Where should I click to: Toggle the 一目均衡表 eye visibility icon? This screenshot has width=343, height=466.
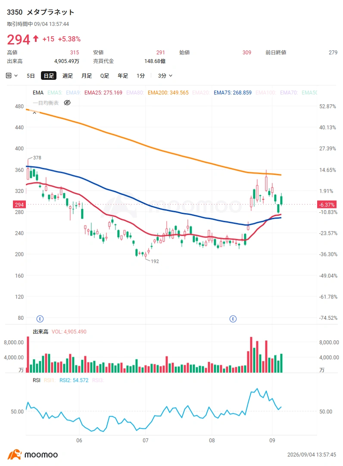[x=67, y=103]
